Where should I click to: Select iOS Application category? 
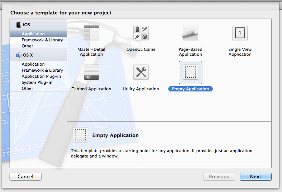(33, 34)
